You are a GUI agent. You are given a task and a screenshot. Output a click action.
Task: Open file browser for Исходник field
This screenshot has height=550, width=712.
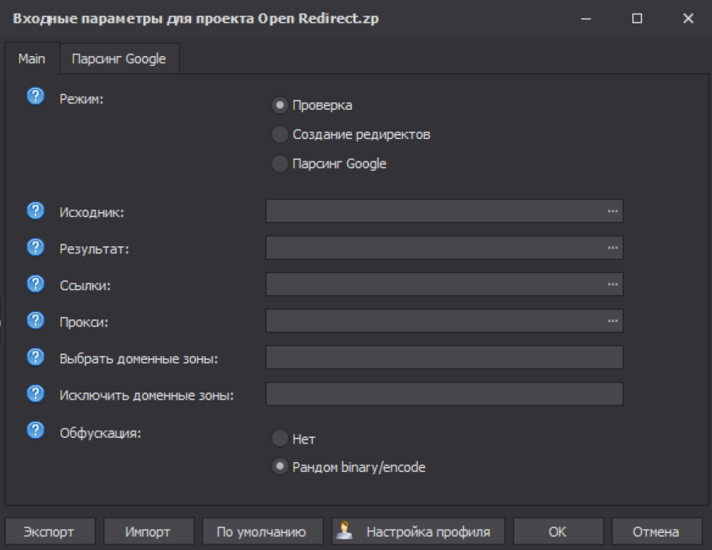(612, 211)
